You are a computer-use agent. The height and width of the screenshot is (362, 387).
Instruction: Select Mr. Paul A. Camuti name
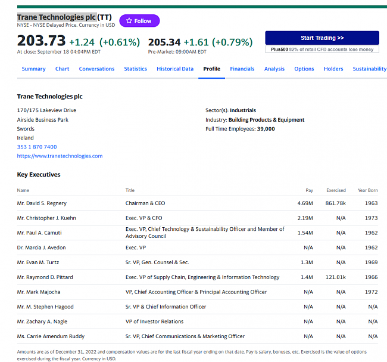[39, 233]
